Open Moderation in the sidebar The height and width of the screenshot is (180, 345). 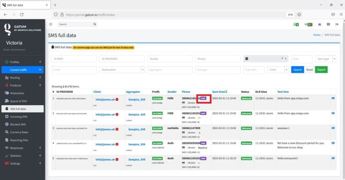(x=23, y=93)
